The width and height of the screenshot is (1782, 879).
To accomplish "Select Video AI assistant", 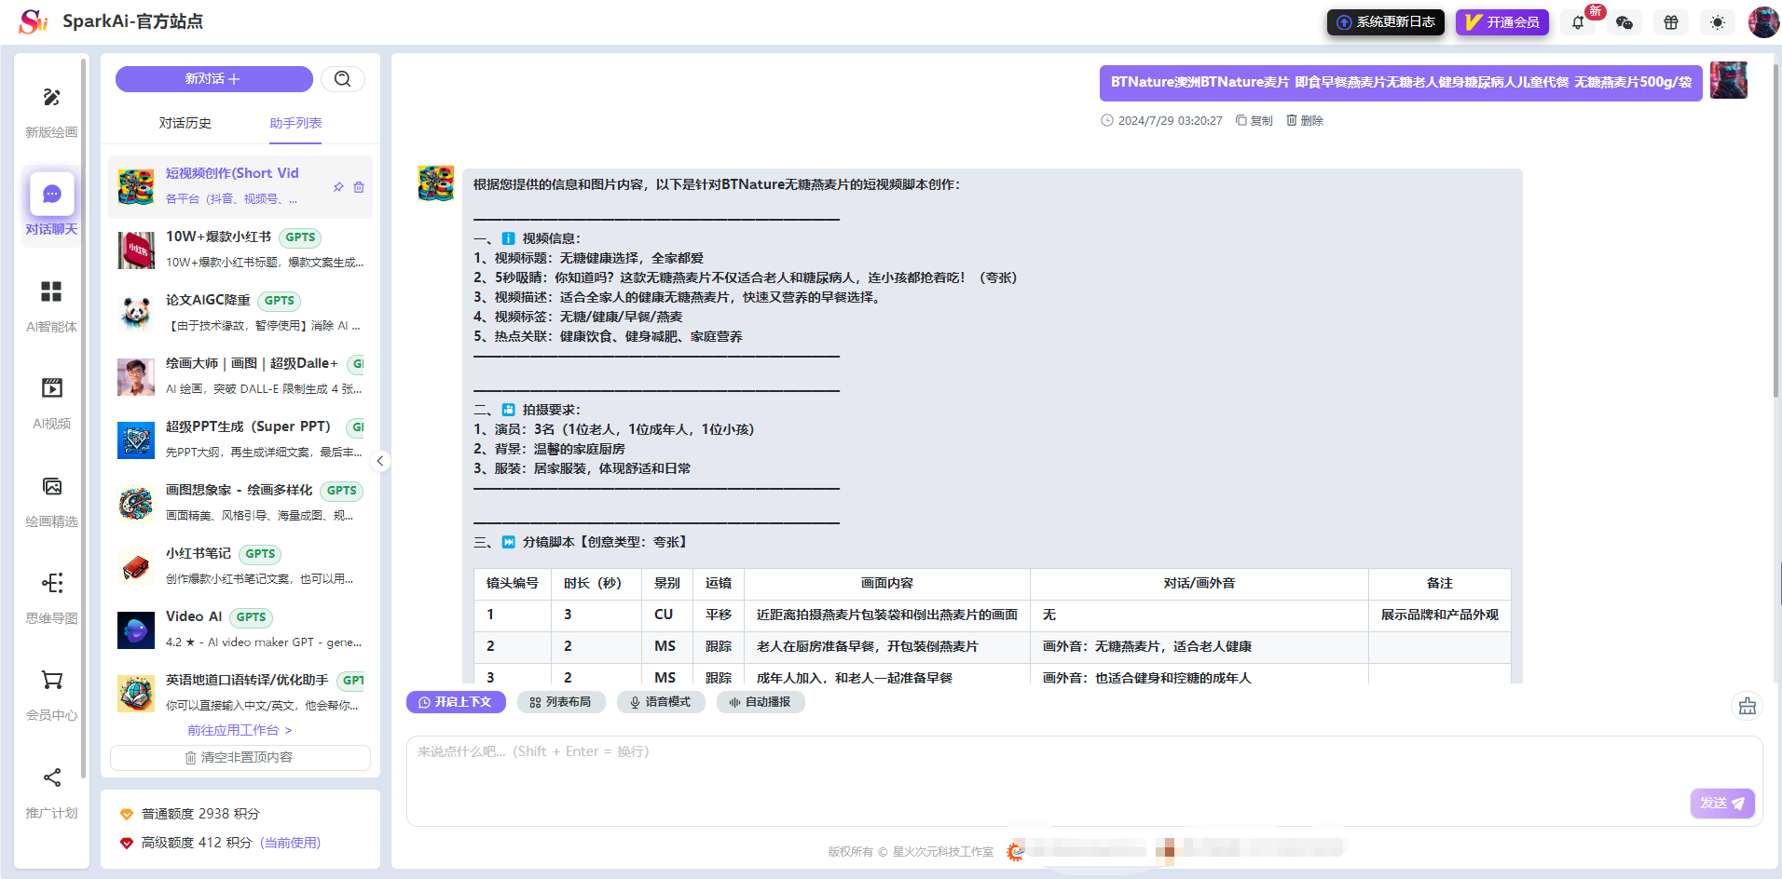I will [240, 629].
